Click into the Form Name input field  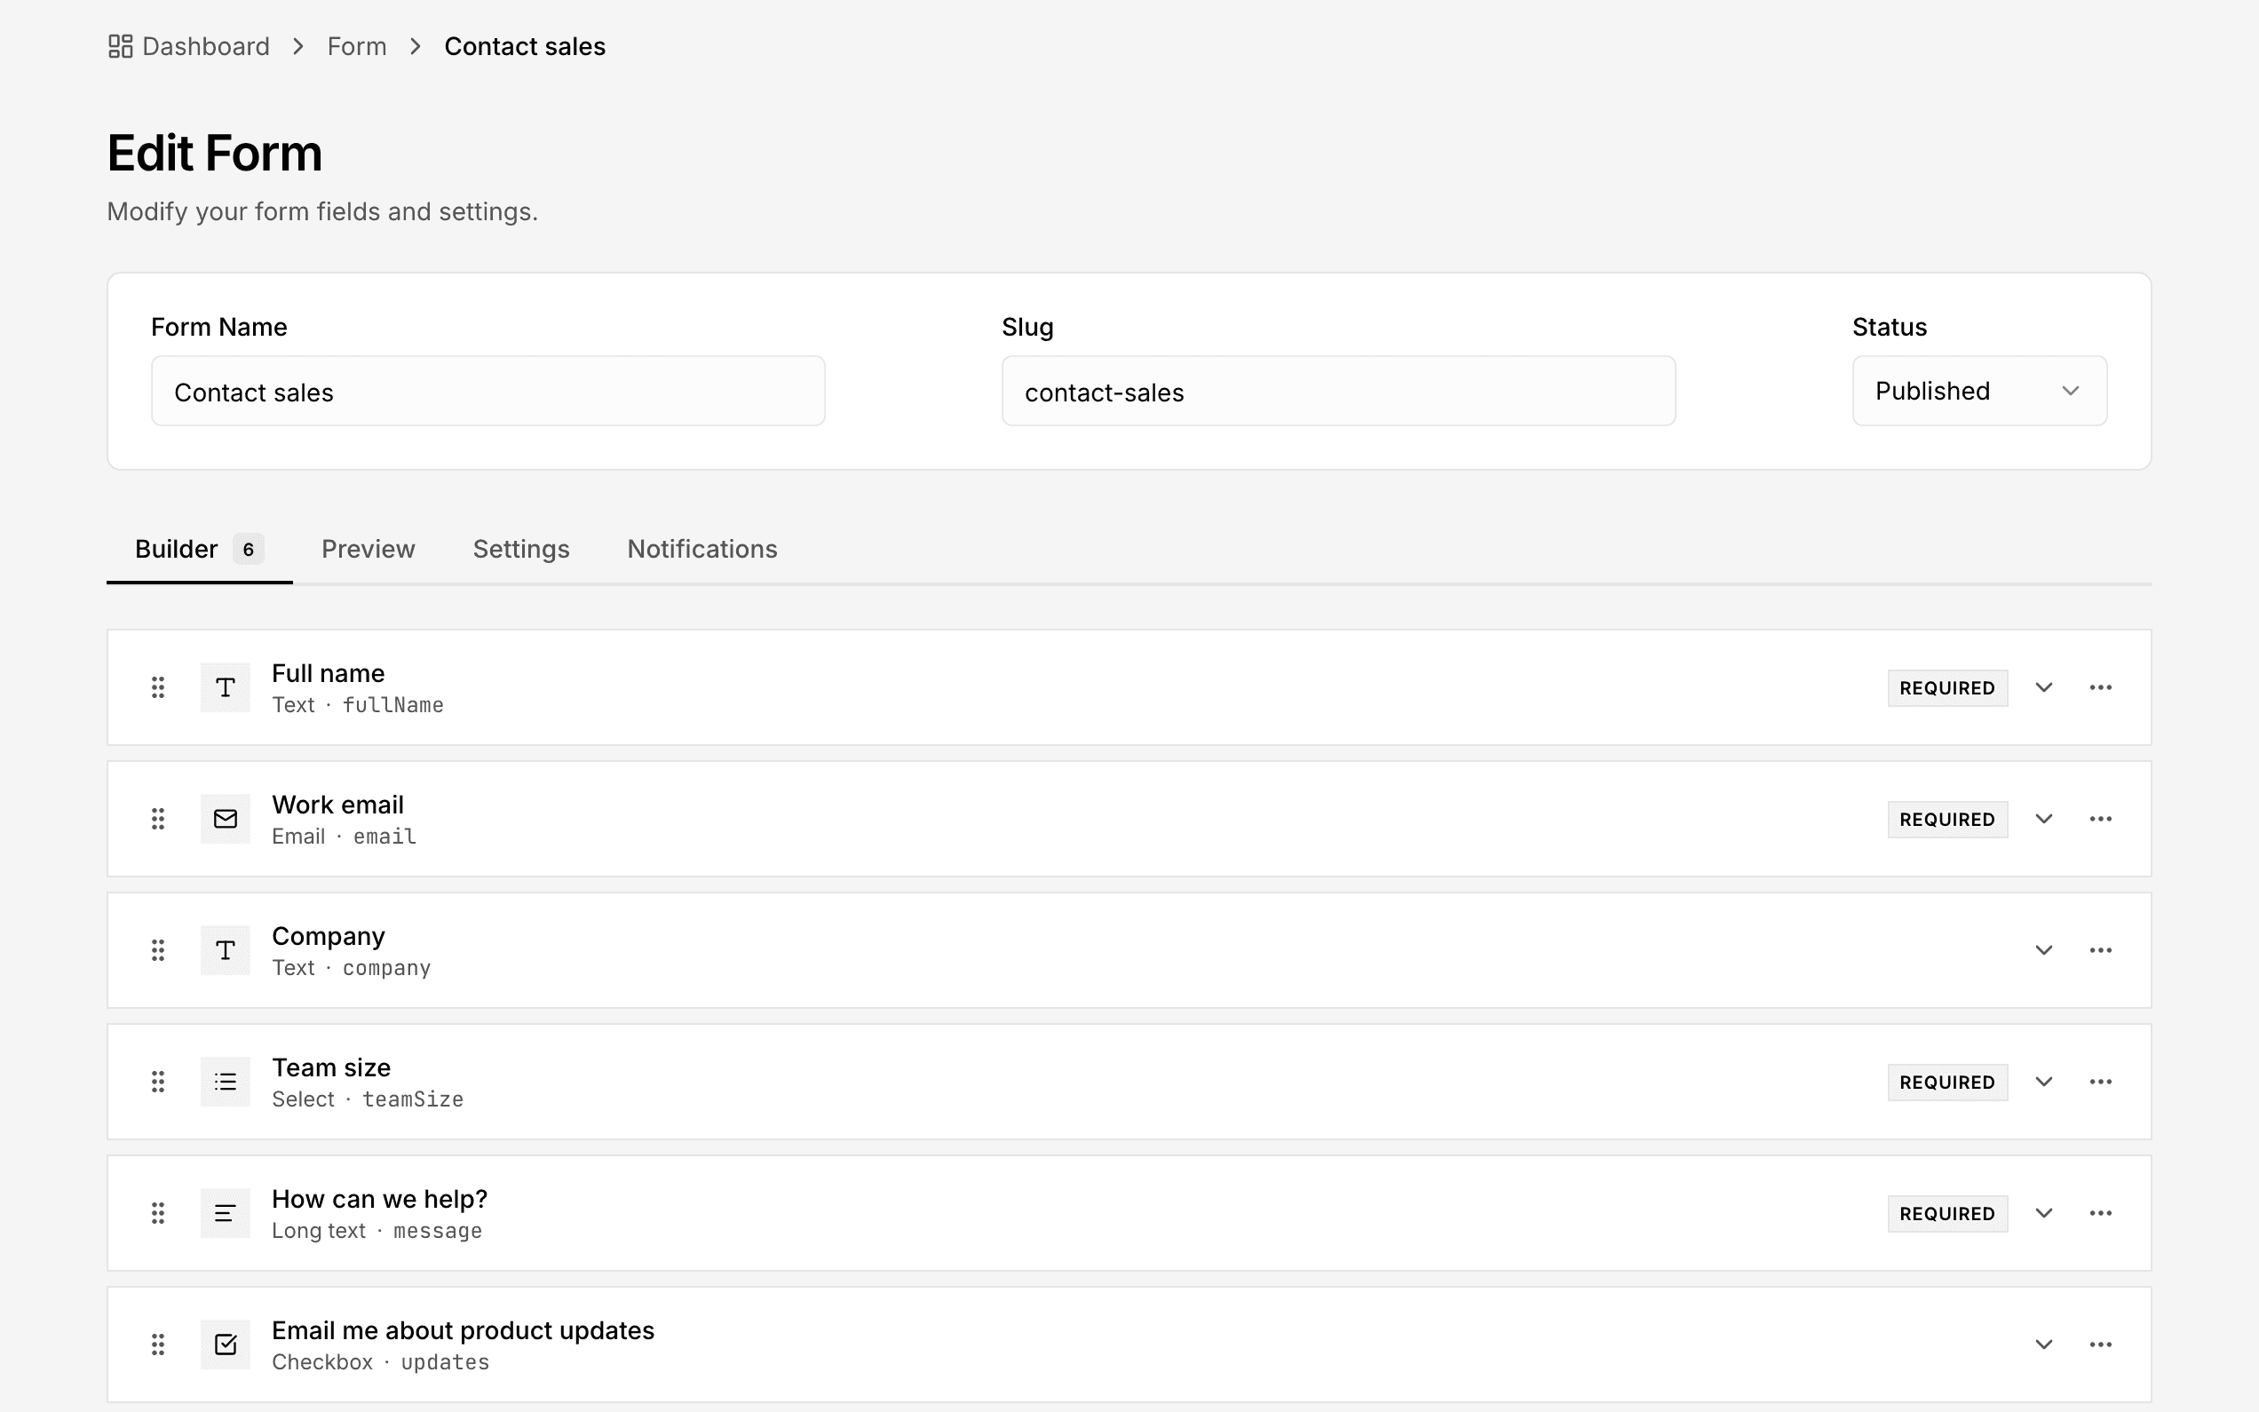click(x=488, y=392)
